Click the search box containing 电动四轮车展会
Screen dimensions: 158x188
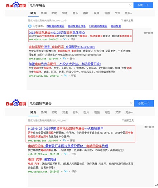click(81, 103)
